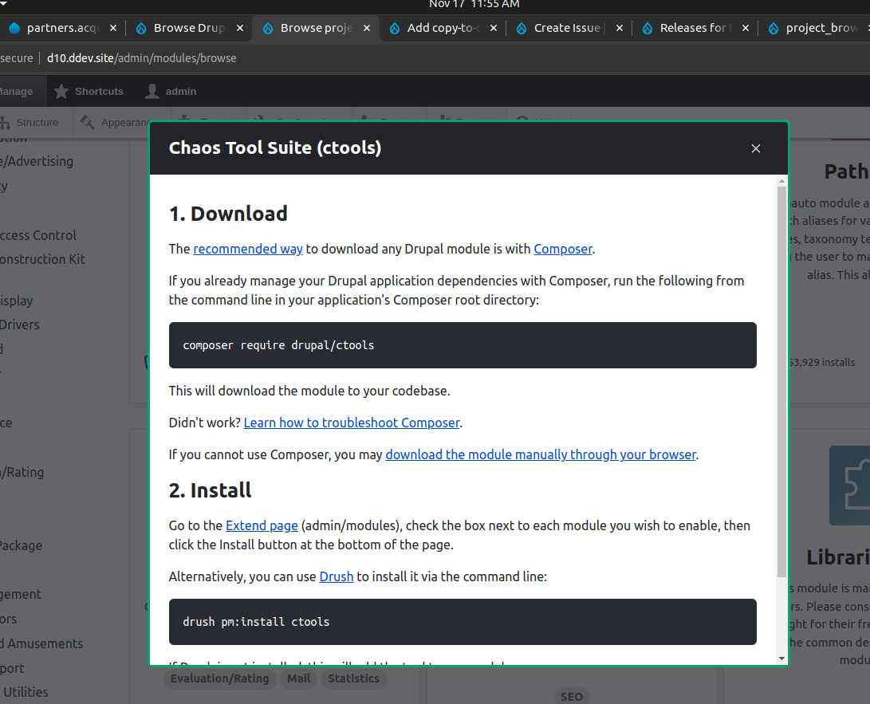
Task: Open the 'recommended way' link
Action: tap(248, 249)
